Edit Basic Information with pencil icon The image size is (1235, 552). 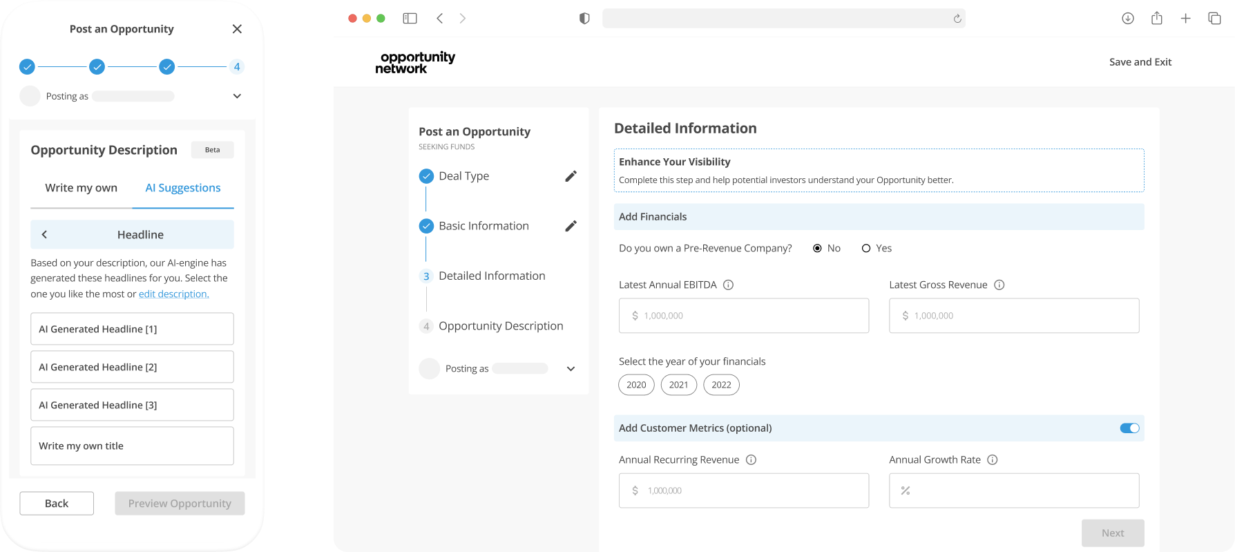[x=571, y=226]
